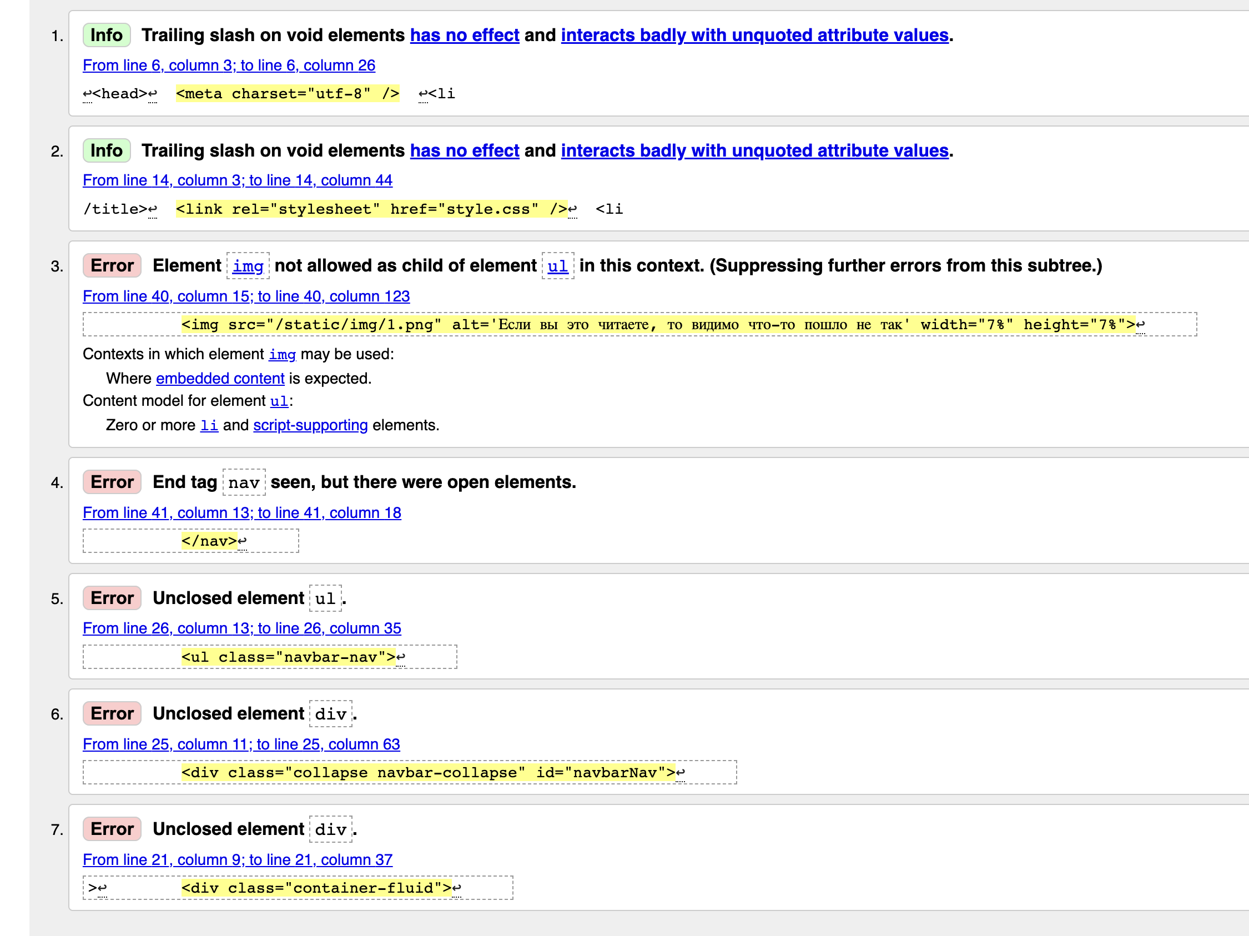The height and width of the screenshot is (936, 1249).
Task: Click the ul element link in error 3 heading
Action: tap(557, 266)
